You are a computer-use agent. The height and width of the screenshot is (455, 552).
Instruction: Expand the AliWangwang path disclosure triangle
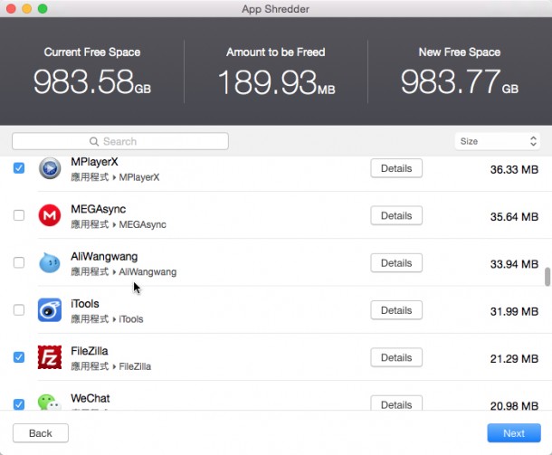click(x=114, y=271)
